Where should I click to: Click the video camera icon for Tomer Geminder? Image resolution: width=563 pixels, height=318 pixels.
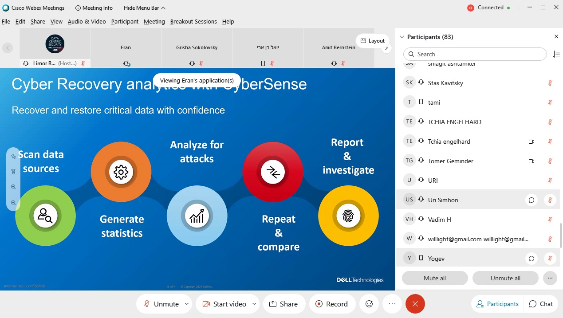coord(532,161)
